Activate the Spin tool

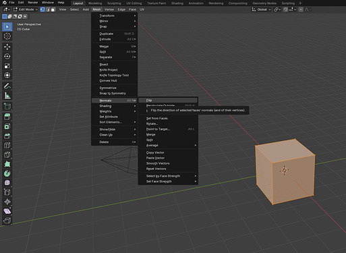(x=7, y=173)
